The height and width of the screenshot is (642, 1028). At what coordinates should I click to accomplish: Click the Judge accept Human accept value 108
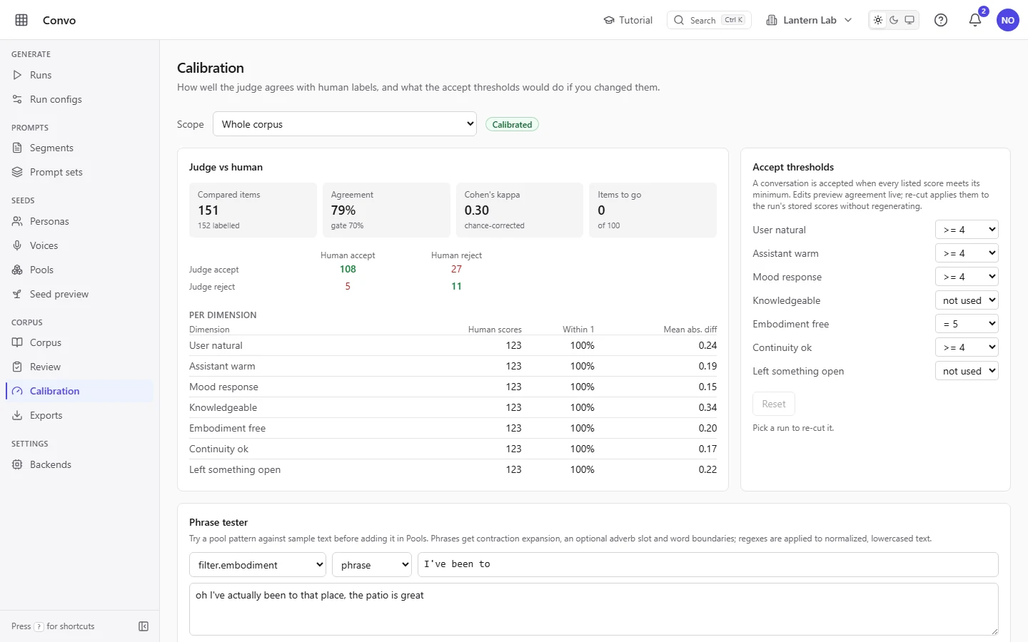pos(348,269)
